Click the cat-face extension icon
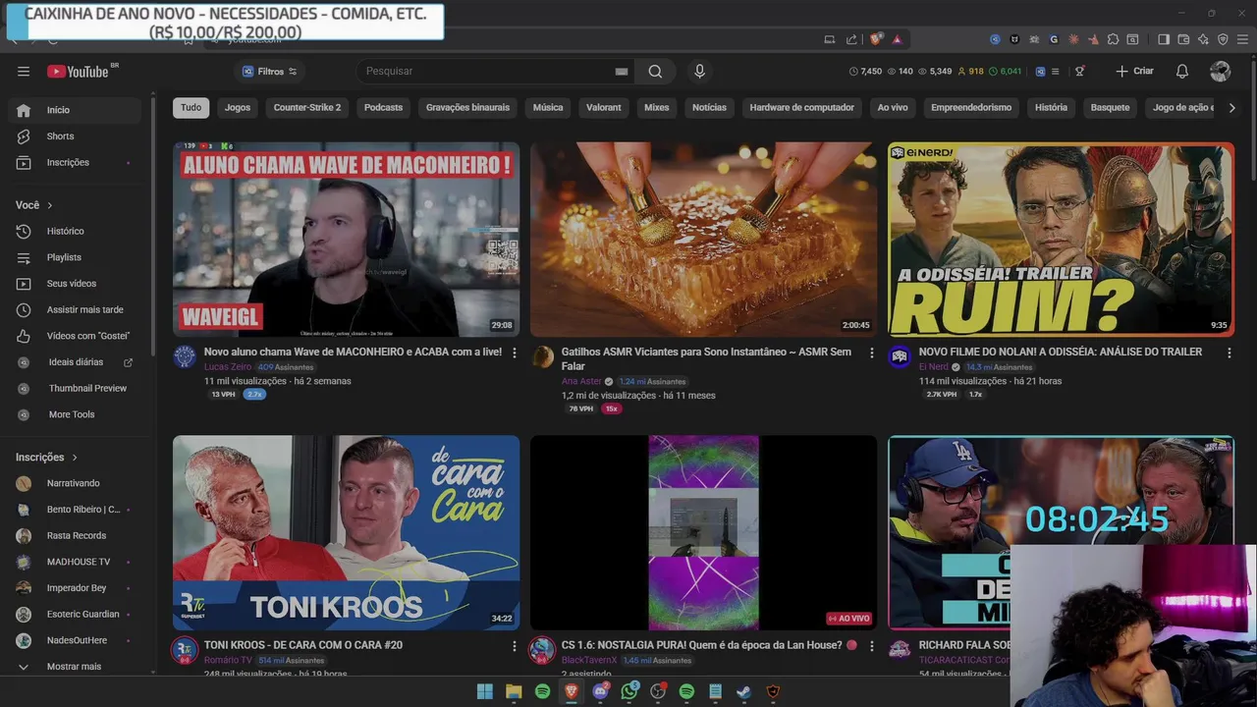This screenshot has width=1257, height=707. click(1014, 39)
